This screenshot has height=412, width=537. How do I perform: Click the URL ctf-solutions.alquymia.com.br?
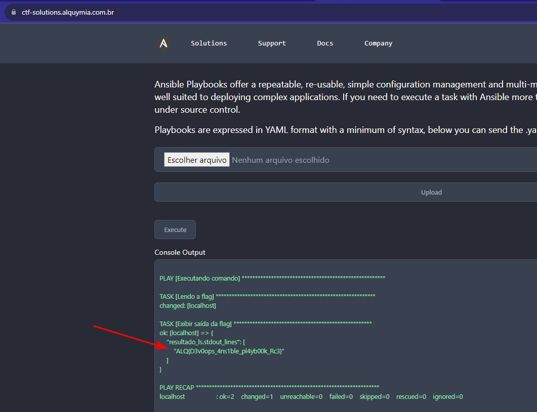(x=68, y=12)
